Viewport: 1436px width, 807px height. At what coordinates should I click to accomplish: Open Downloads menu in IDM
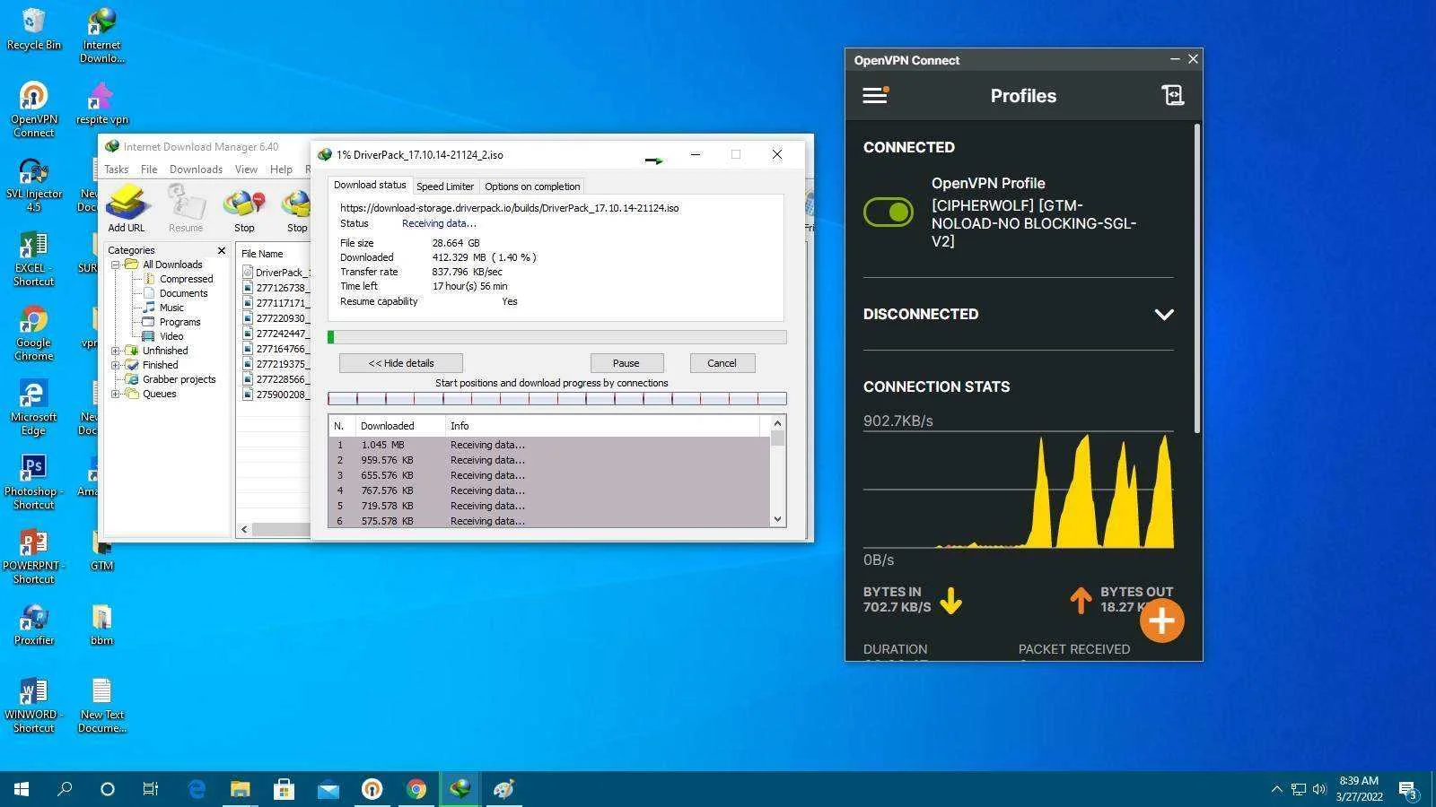pyautogui.click(x=196, y=169)
